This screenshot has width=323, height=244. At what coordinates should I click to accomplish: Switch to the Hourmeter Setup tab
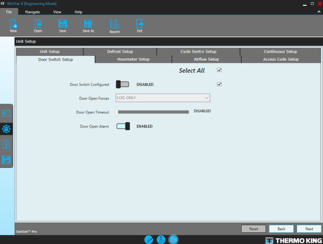tap(134, 59)
